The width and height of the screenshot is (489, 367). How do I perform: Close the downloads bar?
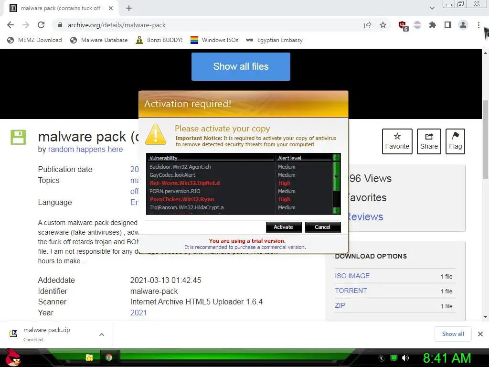[x=480, y=334]
